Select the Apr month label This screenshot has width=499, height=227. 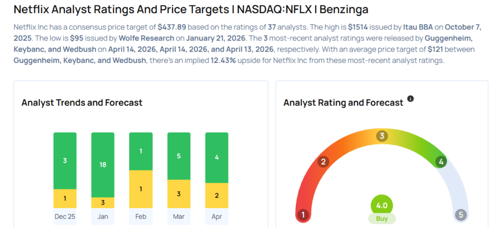click(217, 217)
